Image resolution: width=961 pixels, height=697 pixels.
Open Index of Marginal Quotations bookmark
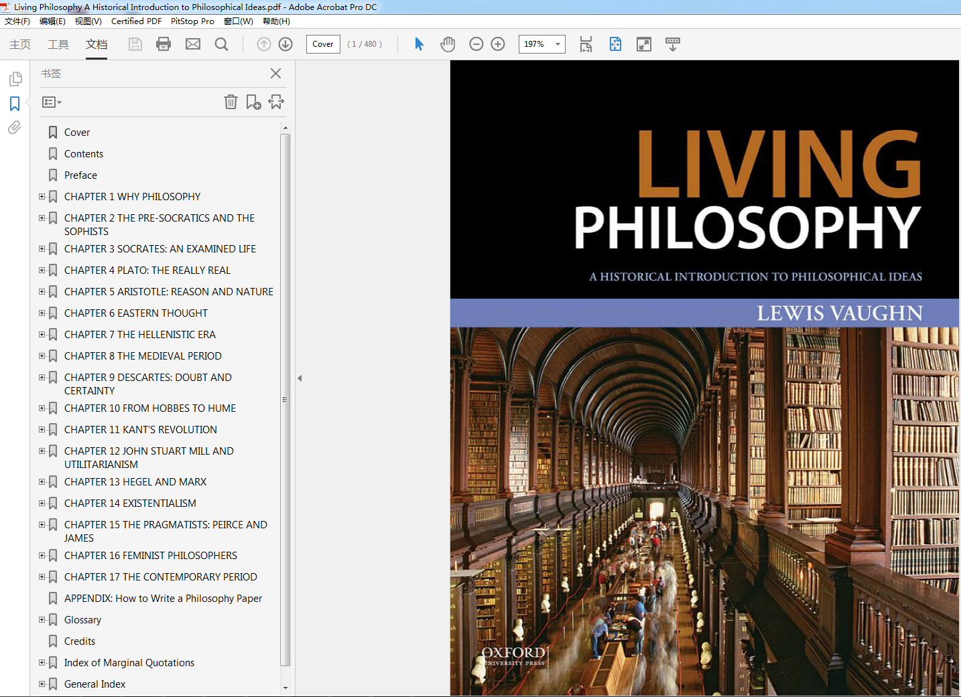129,663
